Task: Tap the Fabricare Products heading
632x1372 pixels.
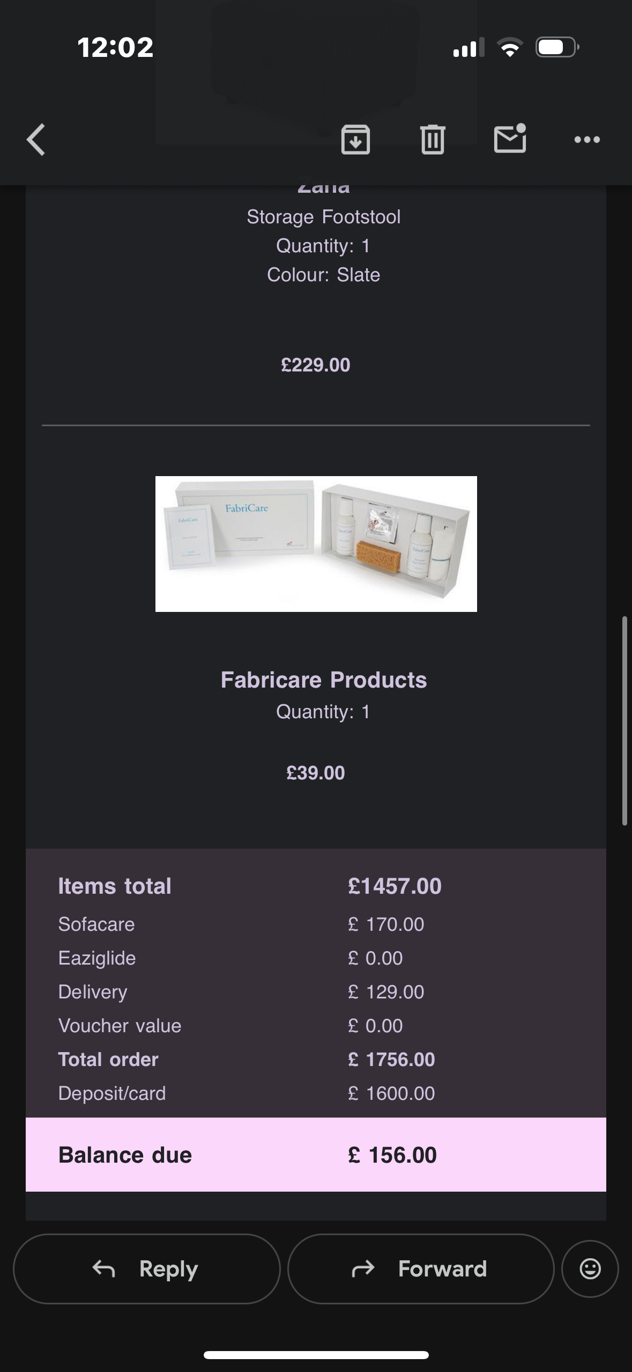Action: pyautogui.click(x=323, y=680)
